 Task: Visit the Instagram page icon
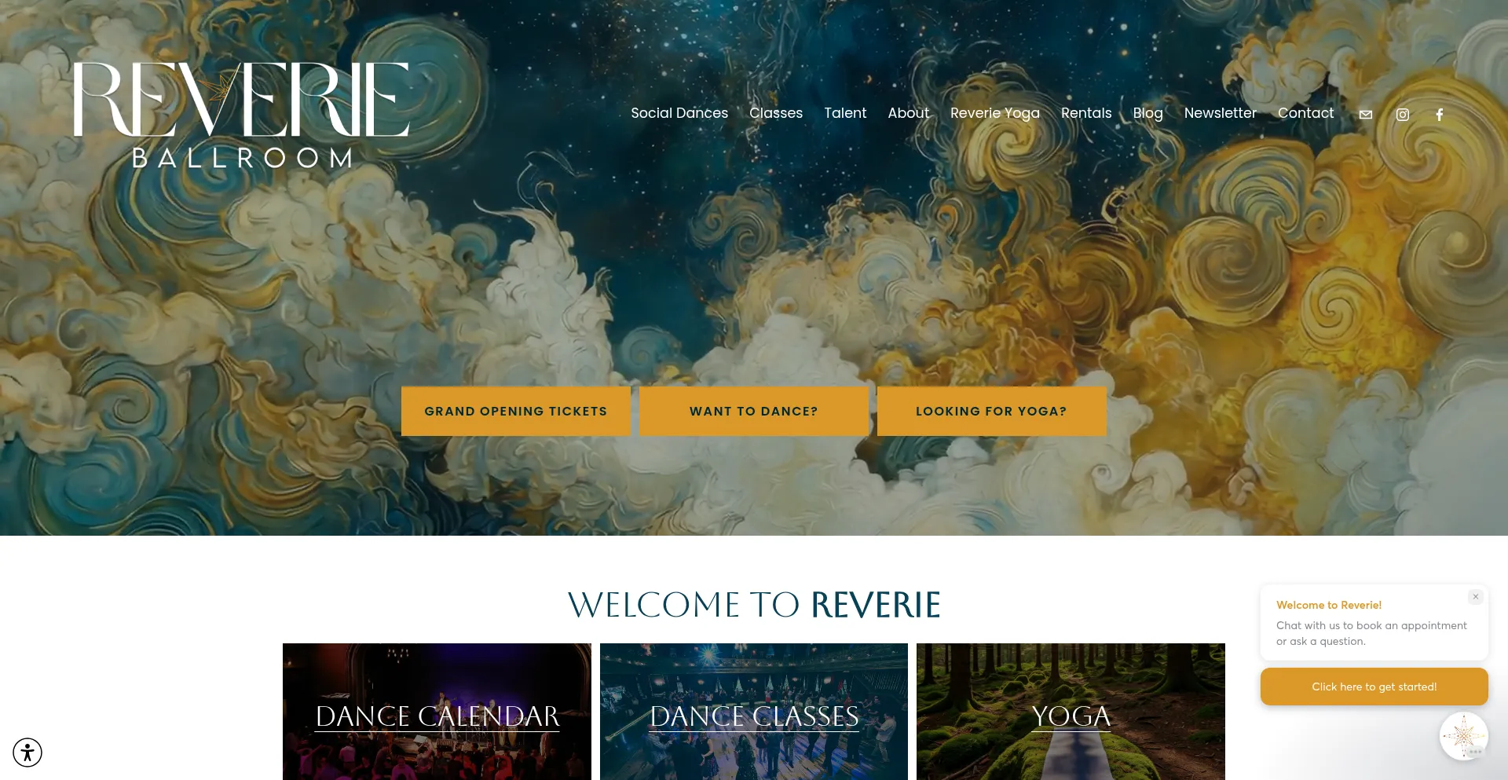(x=1403, y=115)
